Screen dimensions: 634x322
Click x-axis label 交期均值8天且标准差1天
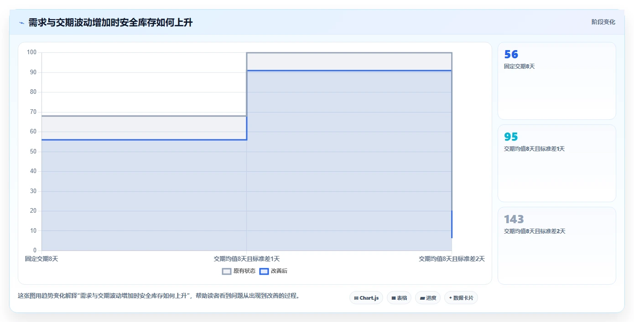pos(247,259)
